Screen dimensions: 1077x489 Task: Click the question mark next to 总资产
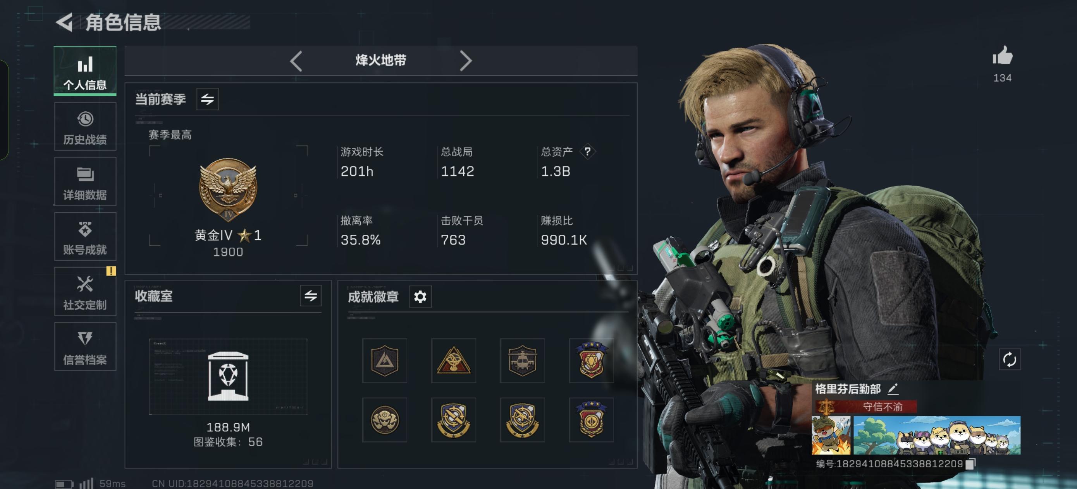(x=587, y=151)
